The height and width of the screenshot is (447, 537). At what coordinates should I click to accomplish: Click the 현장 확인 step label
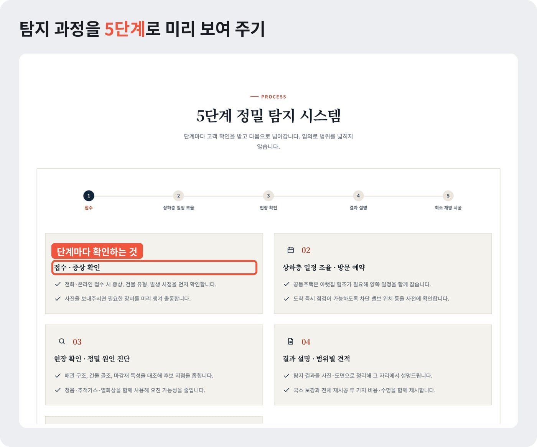268,208
